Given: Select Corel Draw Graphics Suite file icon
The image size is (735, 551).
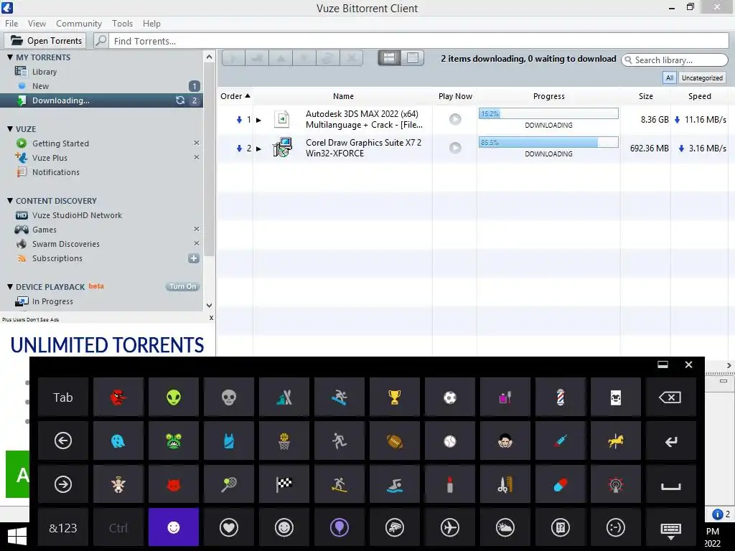Looking at the screenshot, I should (x=282, y=147).
